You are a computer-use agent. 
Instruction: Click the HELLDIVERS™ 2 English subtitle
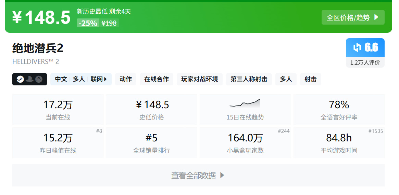click(x=36, y=61)
